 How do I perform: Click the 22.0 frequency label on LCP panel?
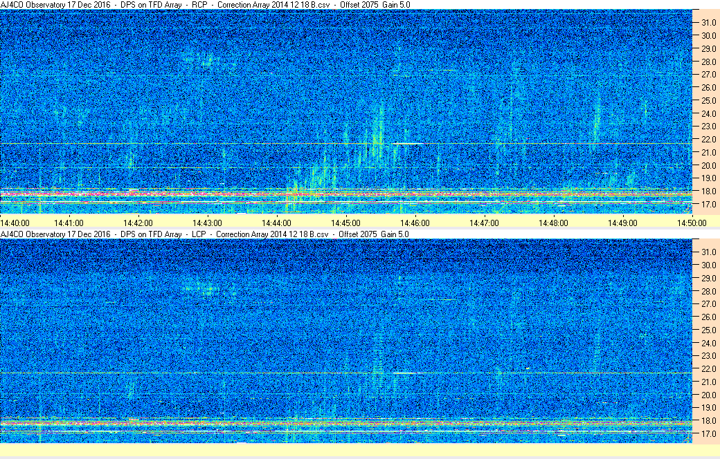coord(708,368)
